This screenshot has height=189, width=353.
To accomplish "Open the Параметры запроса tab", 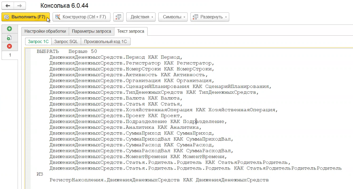I will (91, 31).
